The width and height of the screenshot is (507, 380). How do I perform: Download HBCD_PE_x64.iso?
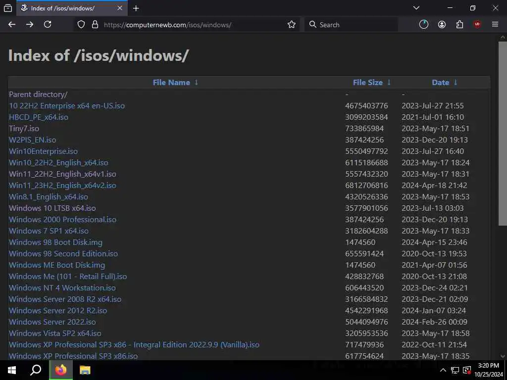(x=39, y=117)
